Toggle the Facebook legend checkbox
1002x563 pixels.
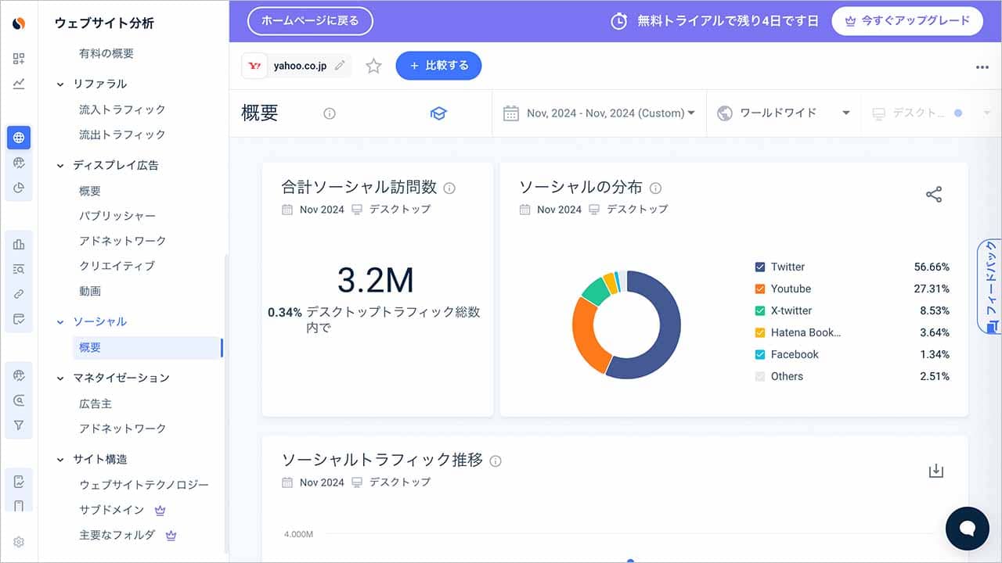[759, 354]
